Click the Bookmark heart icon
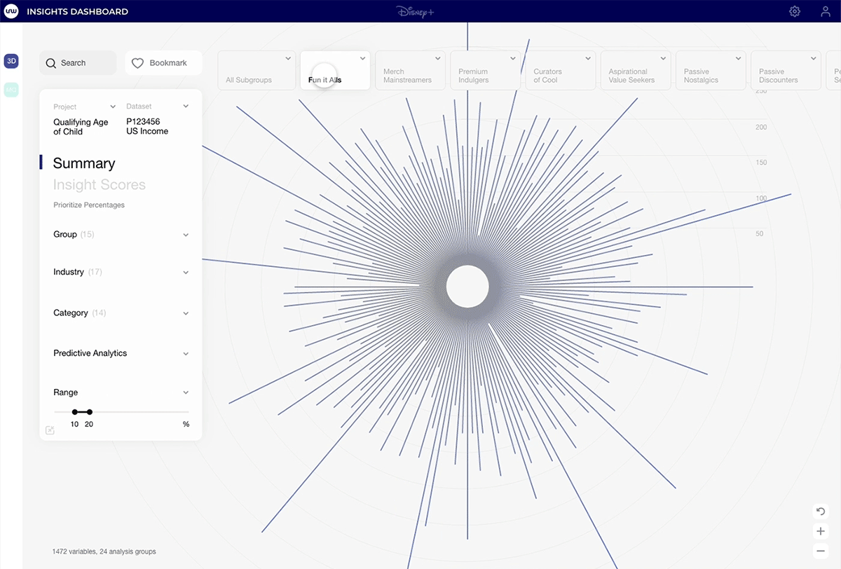The width and height of the screenshot is (841, 569). (137, 63)
